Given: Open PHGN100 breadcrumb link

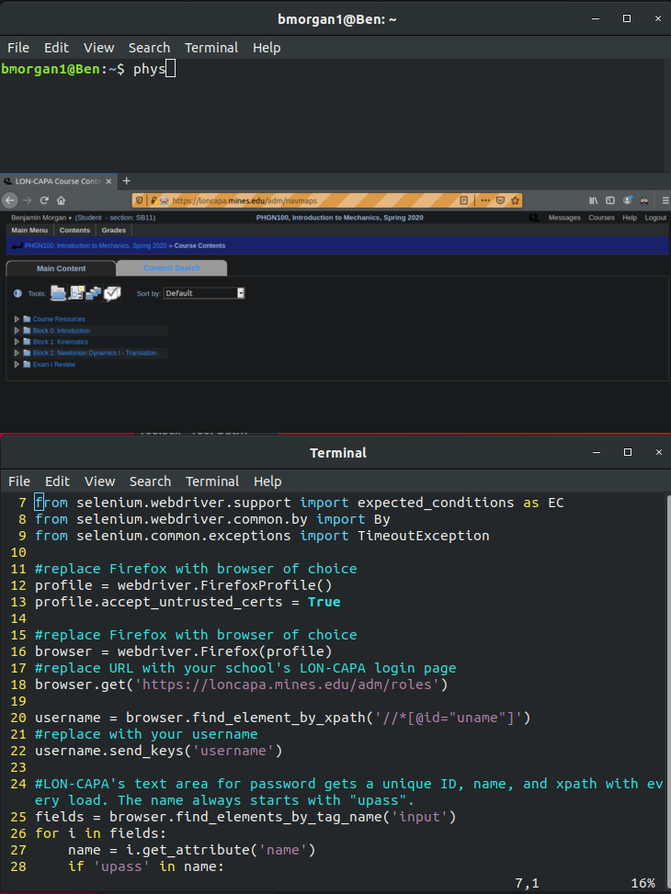Looking at the screenshot, I should coord(96,245).
